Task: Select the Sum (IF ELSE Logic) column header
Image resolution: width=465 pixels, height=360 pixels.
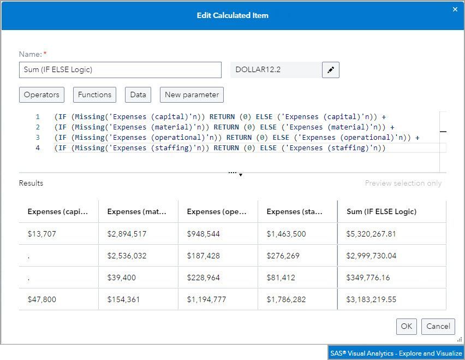Action: click(x=381, y=212)
